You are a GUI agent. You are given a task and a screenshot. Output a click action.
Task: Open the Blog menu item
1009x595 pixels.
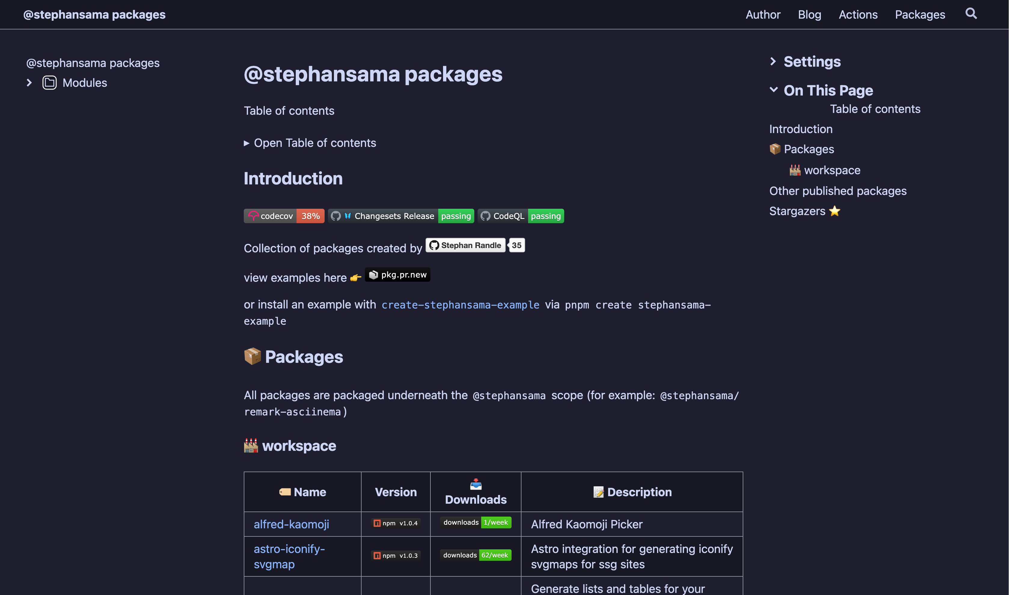[809, 15]
